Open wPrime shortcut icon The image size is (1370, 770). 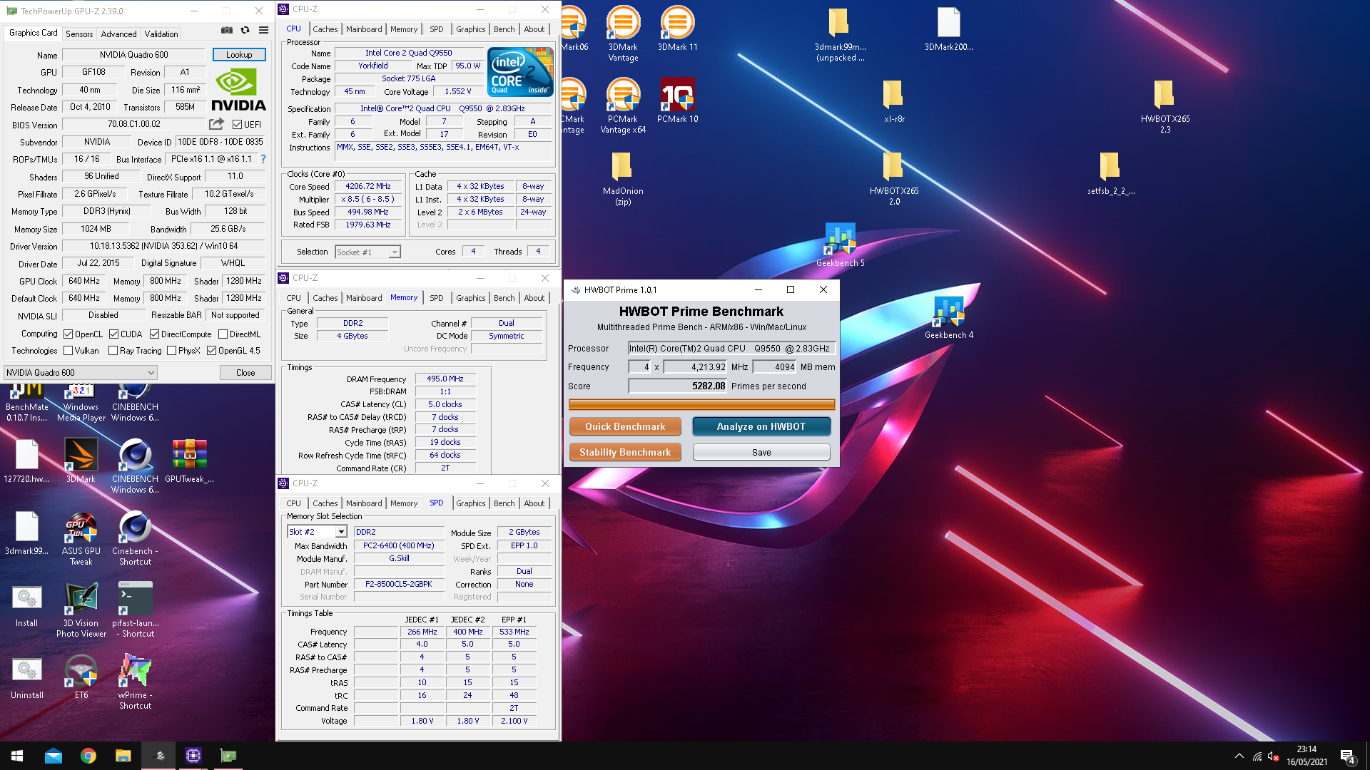pos(135,682)
